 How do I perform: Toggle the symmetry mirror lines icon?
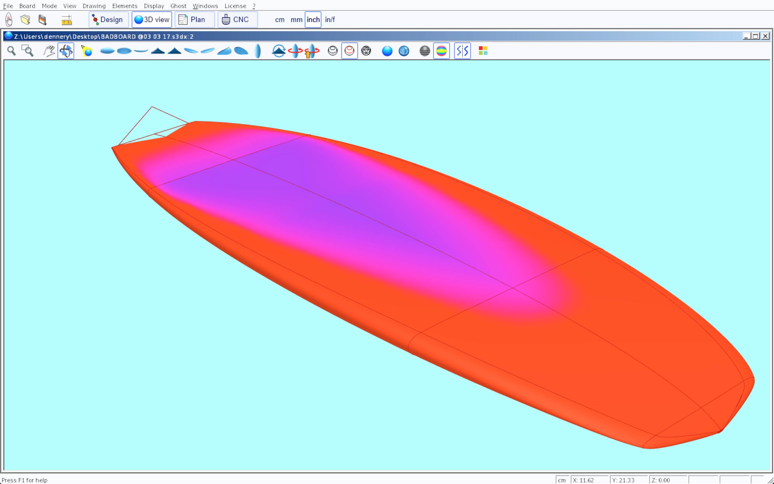pos(462,51)
